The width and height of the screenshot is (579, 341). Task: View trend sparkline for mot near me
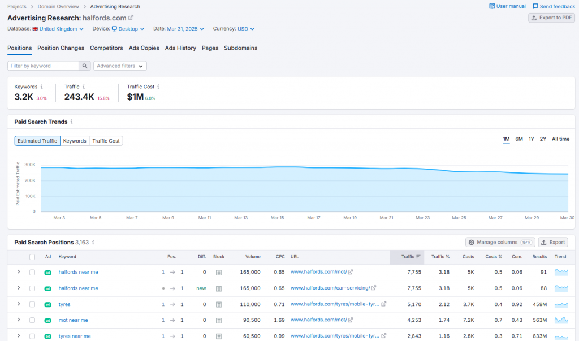tap(561, 320)
